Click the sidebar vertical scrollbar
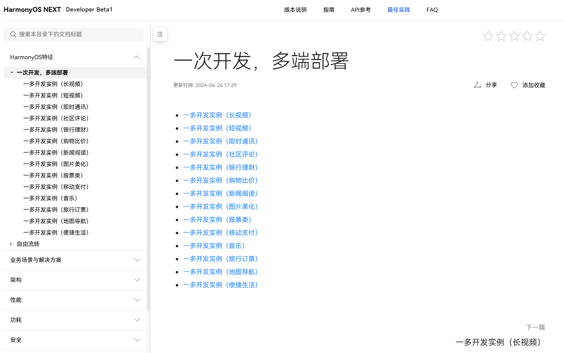Screen dimensions: 564x353 coord(148,180)
